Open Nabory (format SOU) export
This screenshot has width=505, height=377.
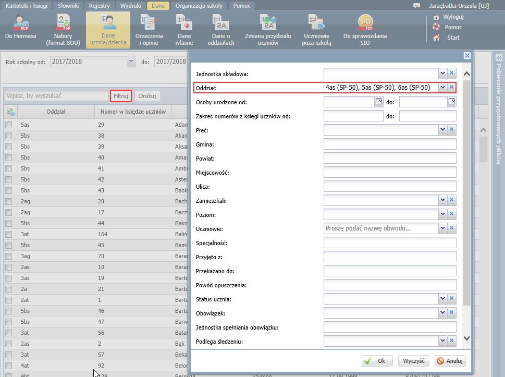tap(63, 30)
